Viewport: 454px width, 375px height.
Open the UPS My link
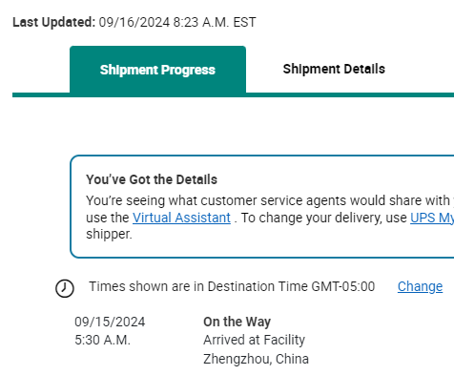(x=432, y=218)
